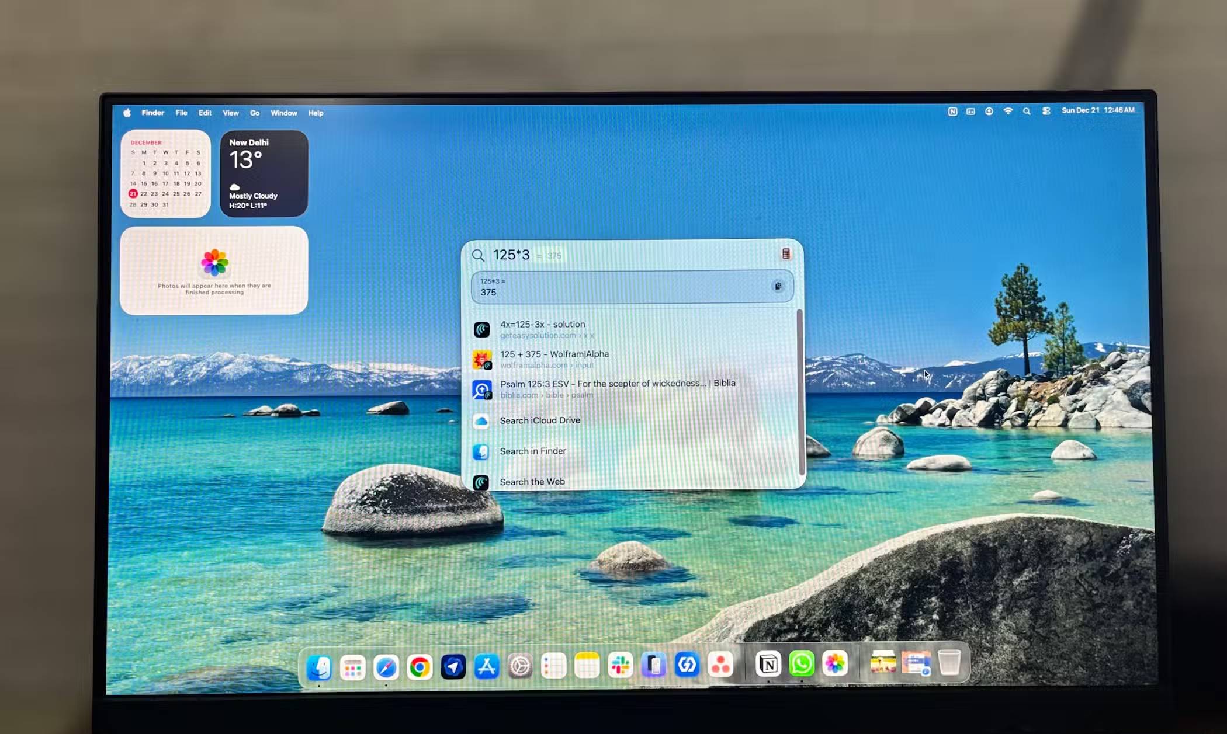Image resolution: width=1227 pixels, height=734 pixels.
Task: Select Search iCloud Drive option
Action: [x=539, y=420]
